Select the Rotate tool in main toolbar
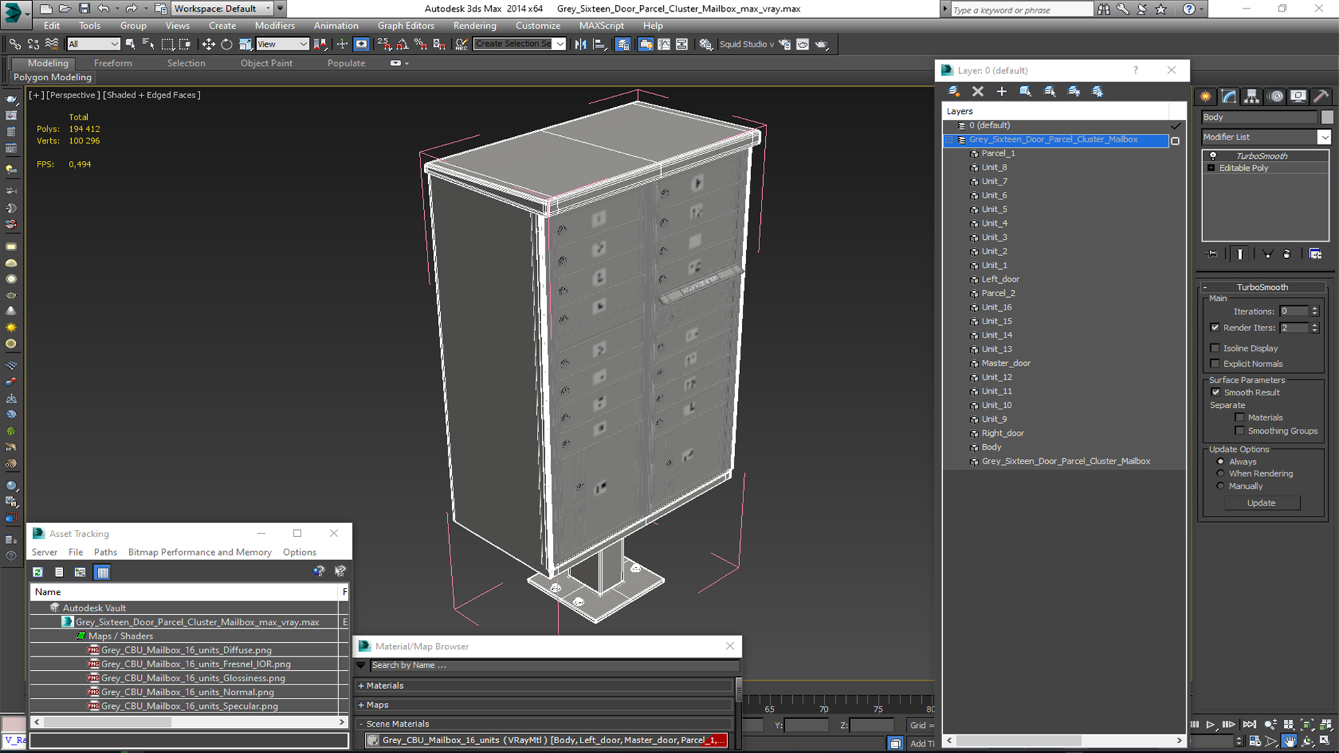 pos(227,44)
